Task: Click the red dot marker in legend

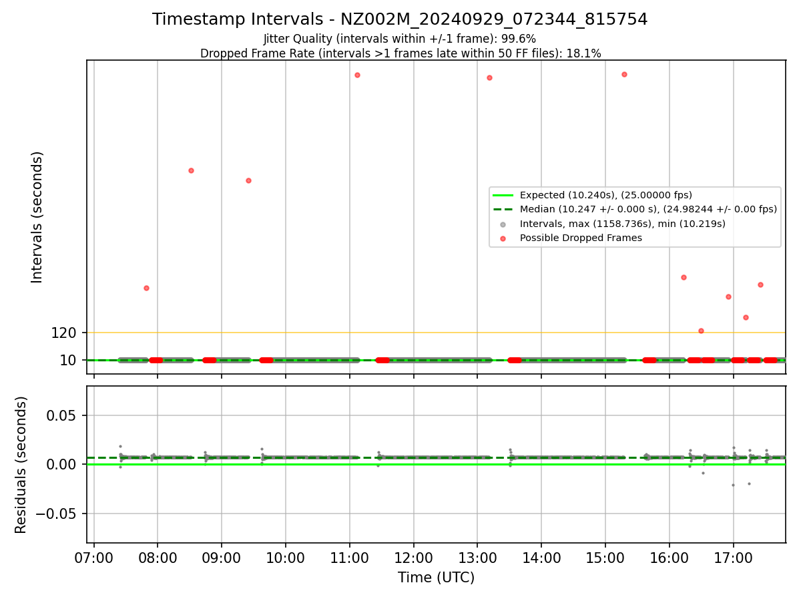Action: pos(503,238)
